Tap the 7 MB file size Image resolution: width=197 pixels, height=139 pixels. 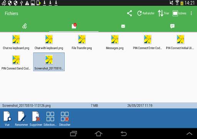(x=94, y=105)
